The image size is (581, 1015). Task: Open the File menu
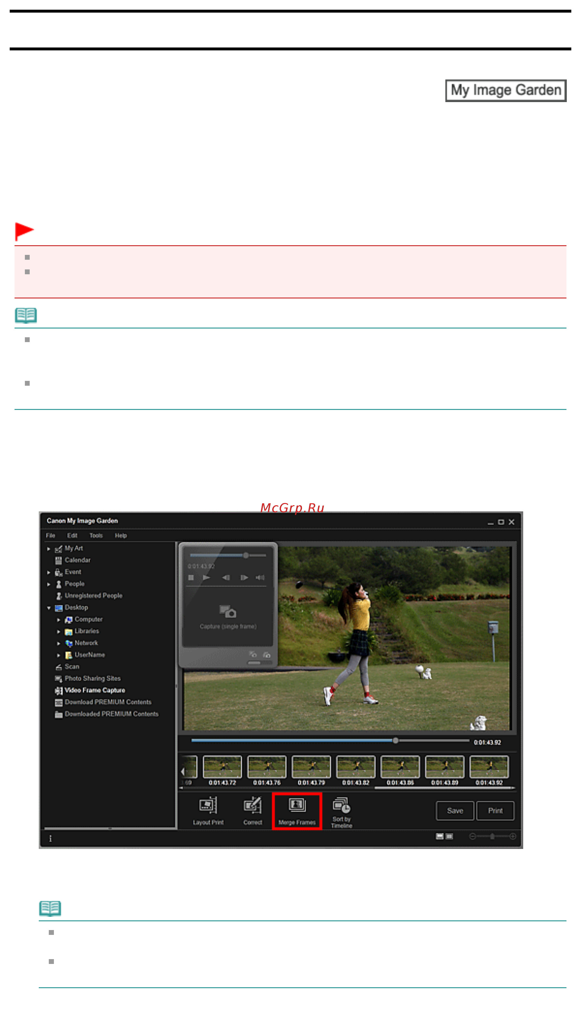(50, 536)
